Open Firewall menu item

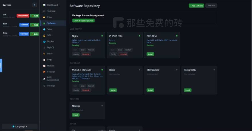click(53, 72)
